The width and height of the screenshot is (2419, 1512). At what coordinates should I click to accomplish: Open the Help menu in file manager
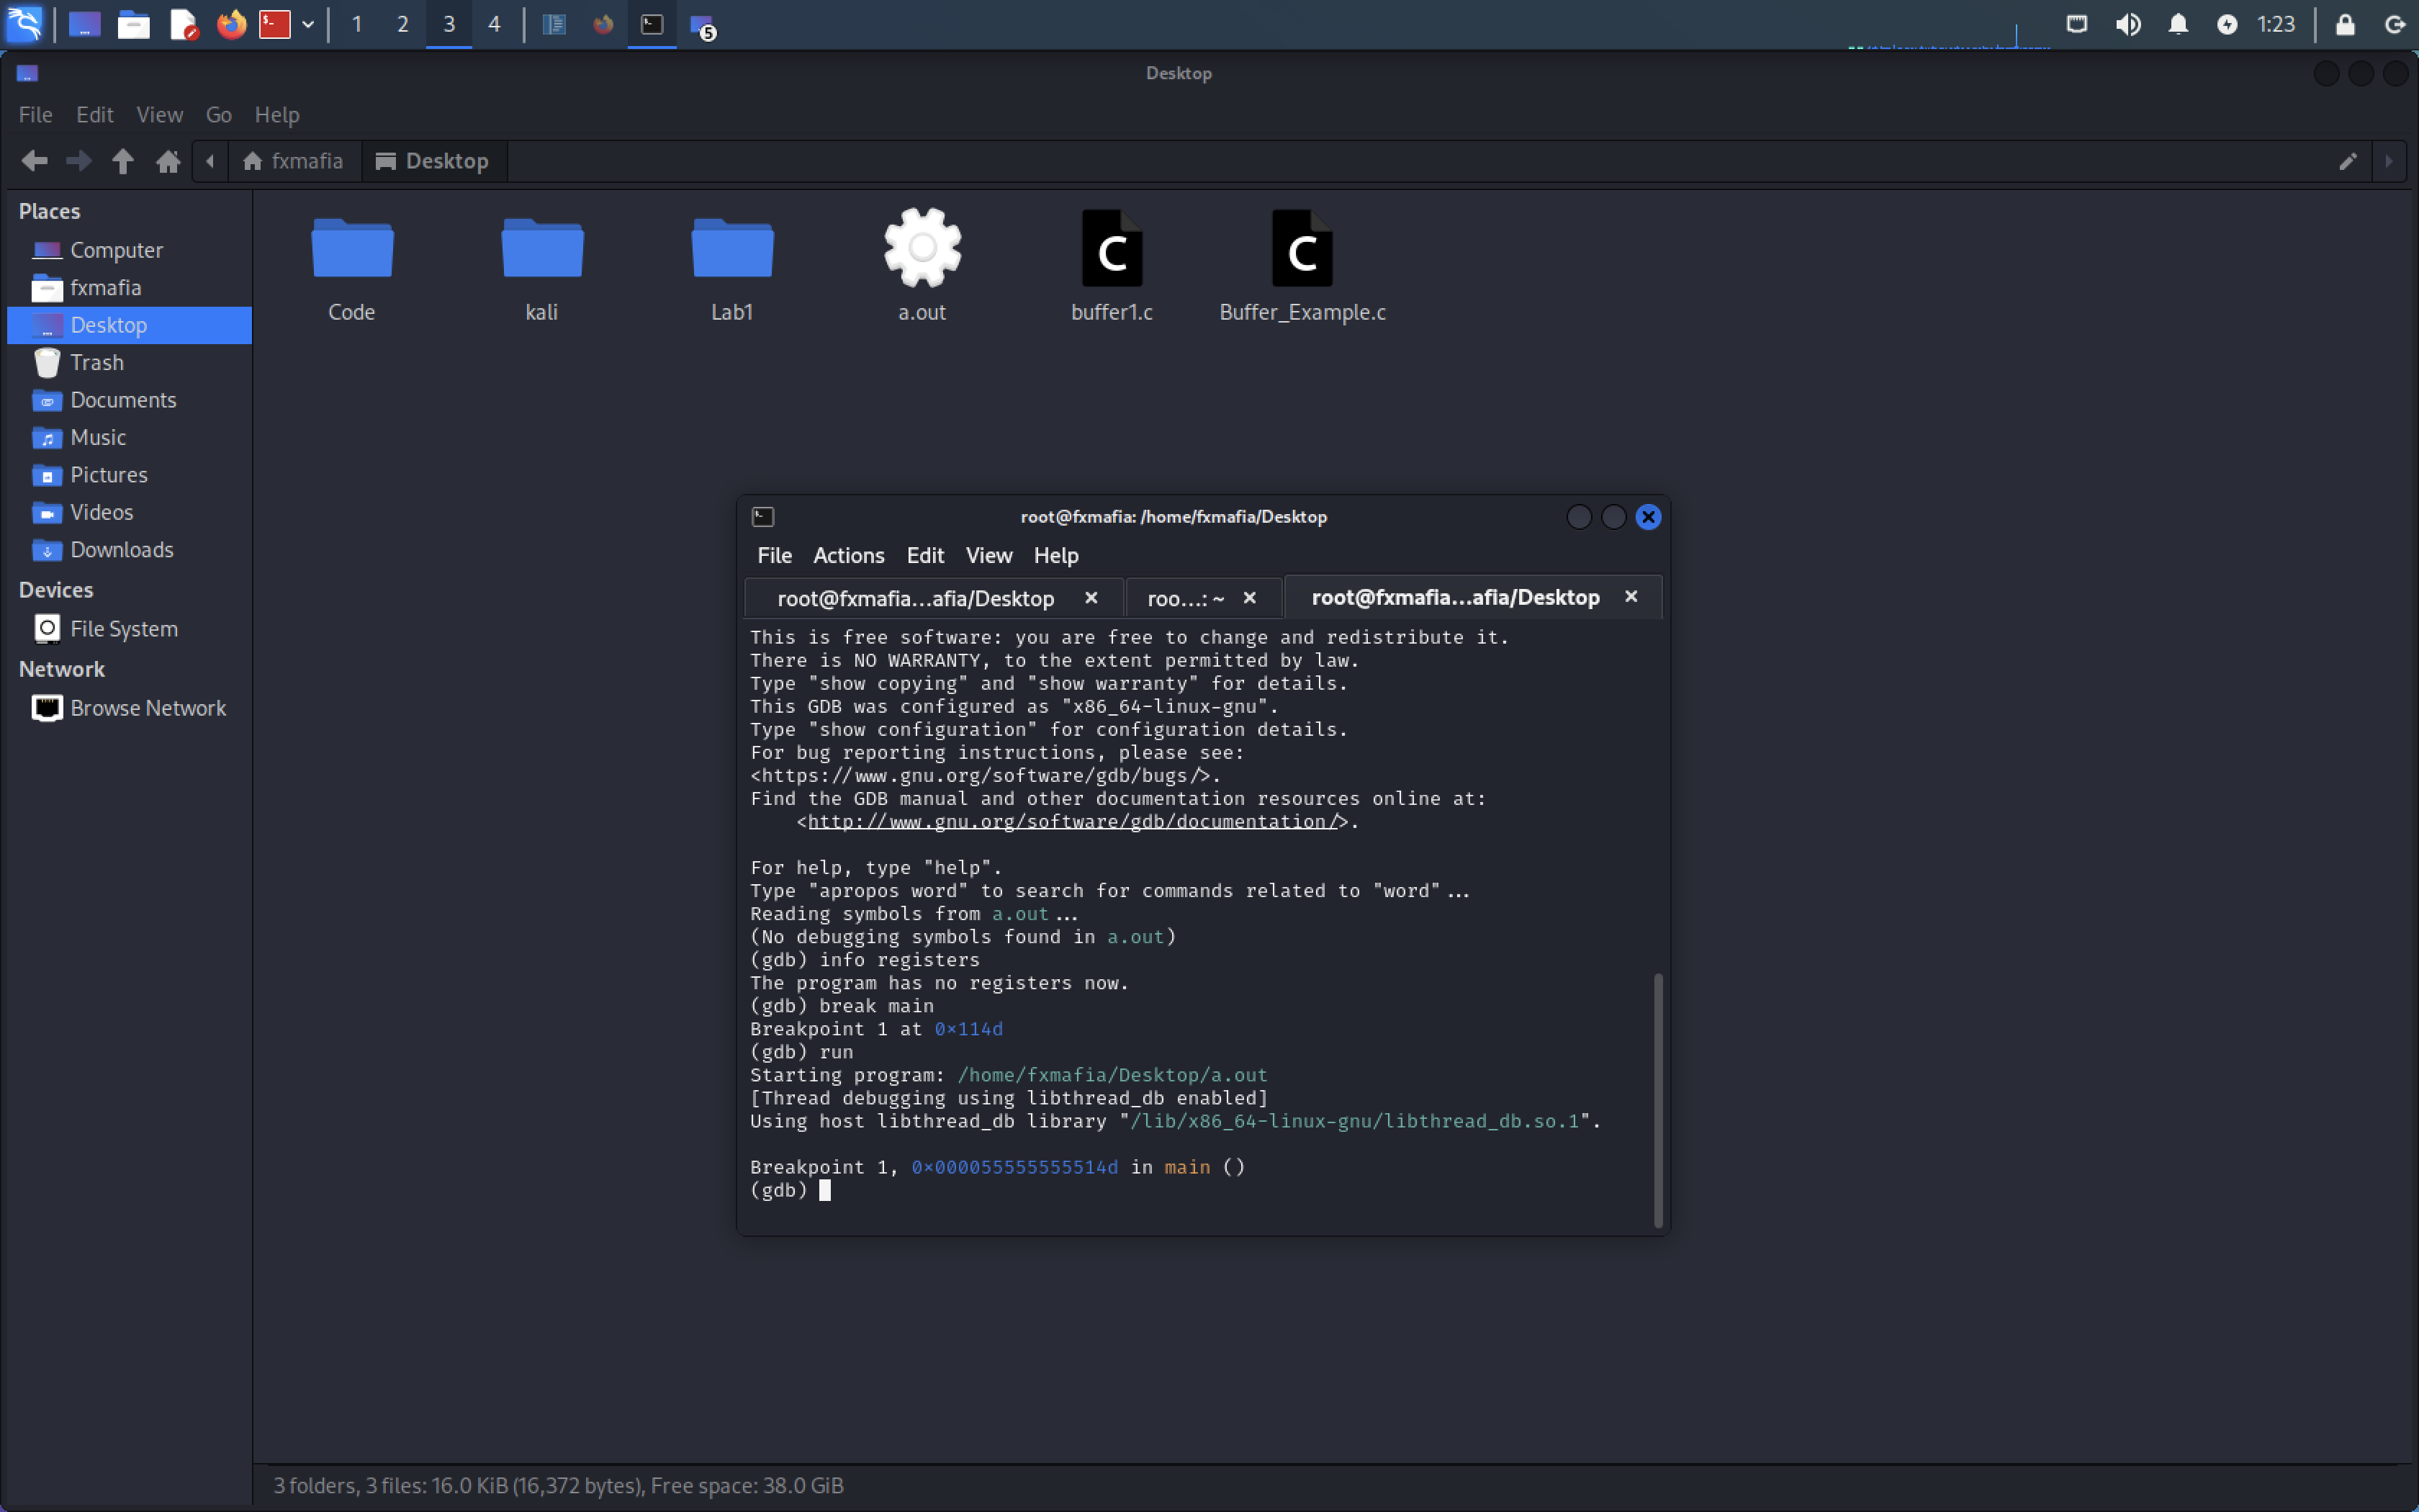(277, 115)
